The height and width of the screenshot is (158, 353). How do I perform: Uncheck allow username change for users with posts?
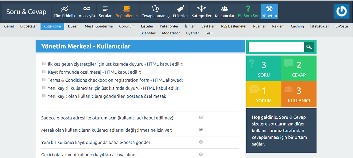(x=201, y=130)
